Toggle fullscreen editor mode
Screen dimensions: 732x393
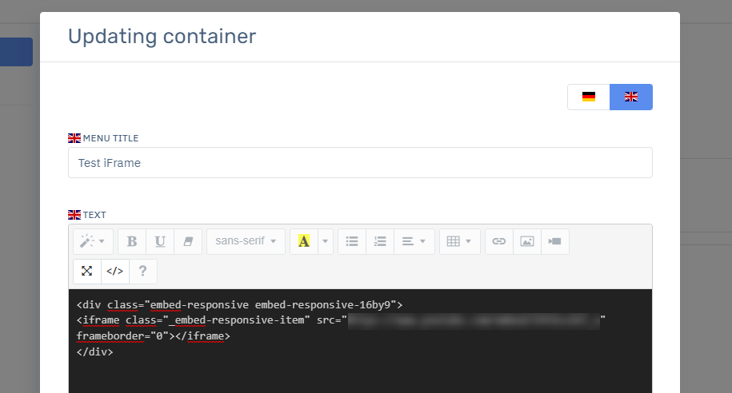click(x=87, y=272)
